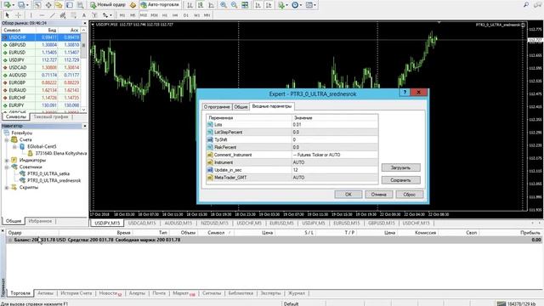This screenshot has width=544, height=306.
Task: Open the arrows objects dropdown
Action: [x=107, y=15]
